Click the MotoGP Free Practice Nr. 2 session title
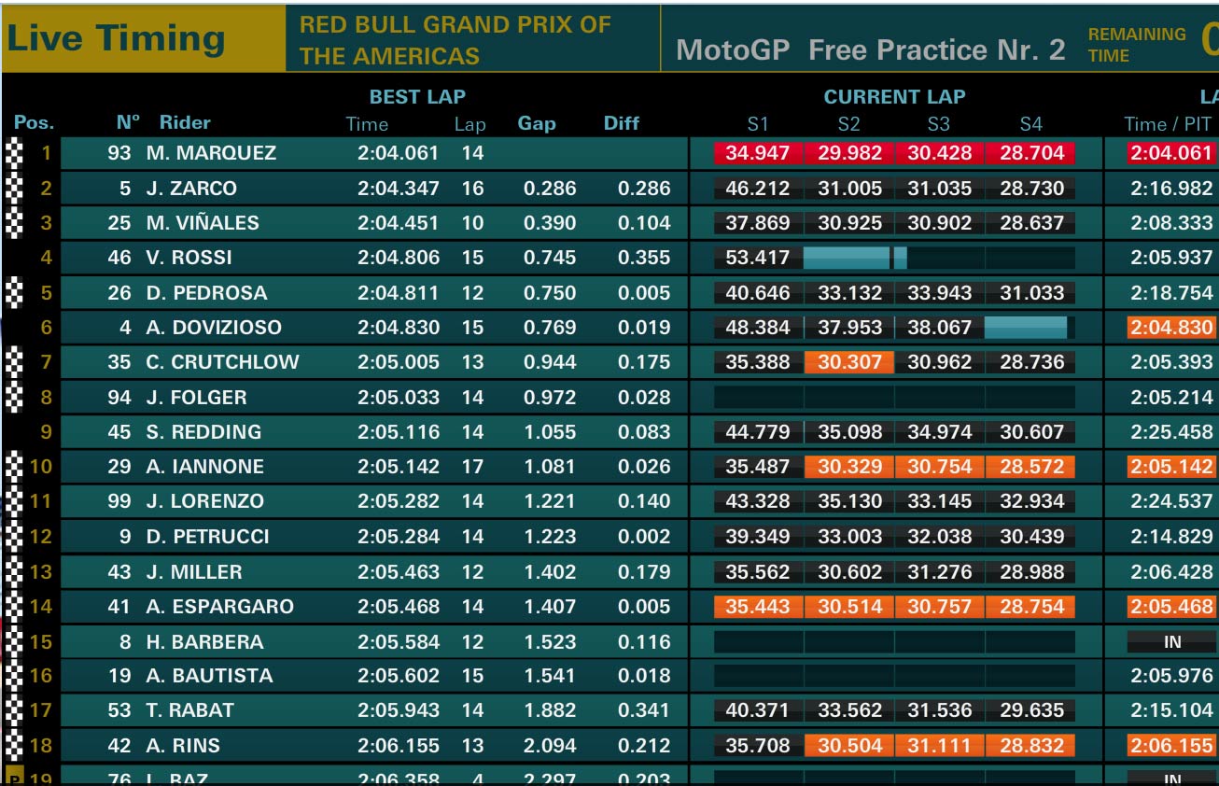Screen dimensions: 1219x786 [x=870, y=49]
